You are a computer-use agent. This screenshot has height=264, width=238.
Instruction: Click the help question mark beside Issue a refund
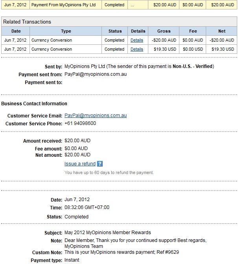pyautogui.click(x=100, y=164)
